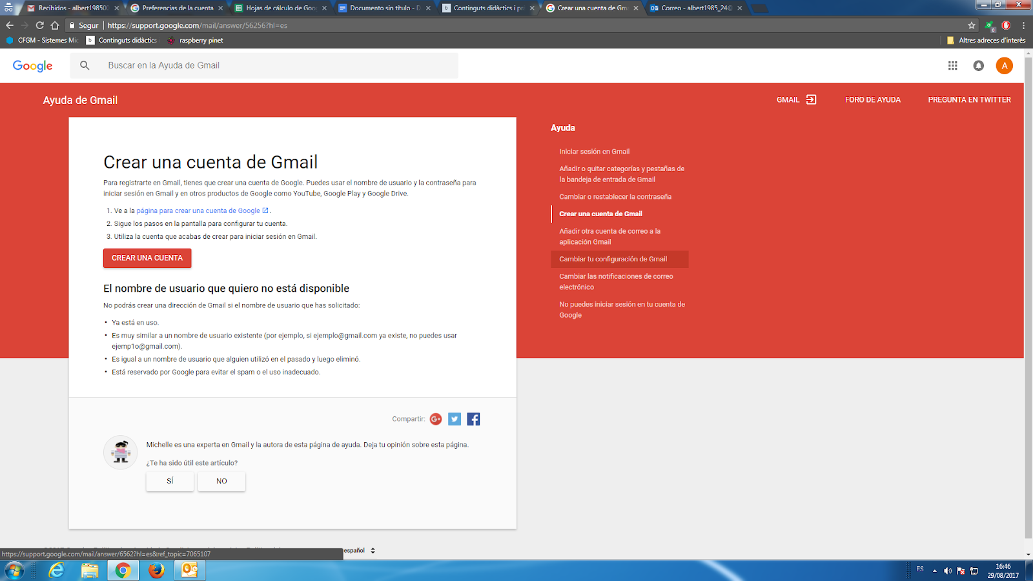Open Google notifications bell
This screenshot has width=1033, height=581.
point(979,65)
